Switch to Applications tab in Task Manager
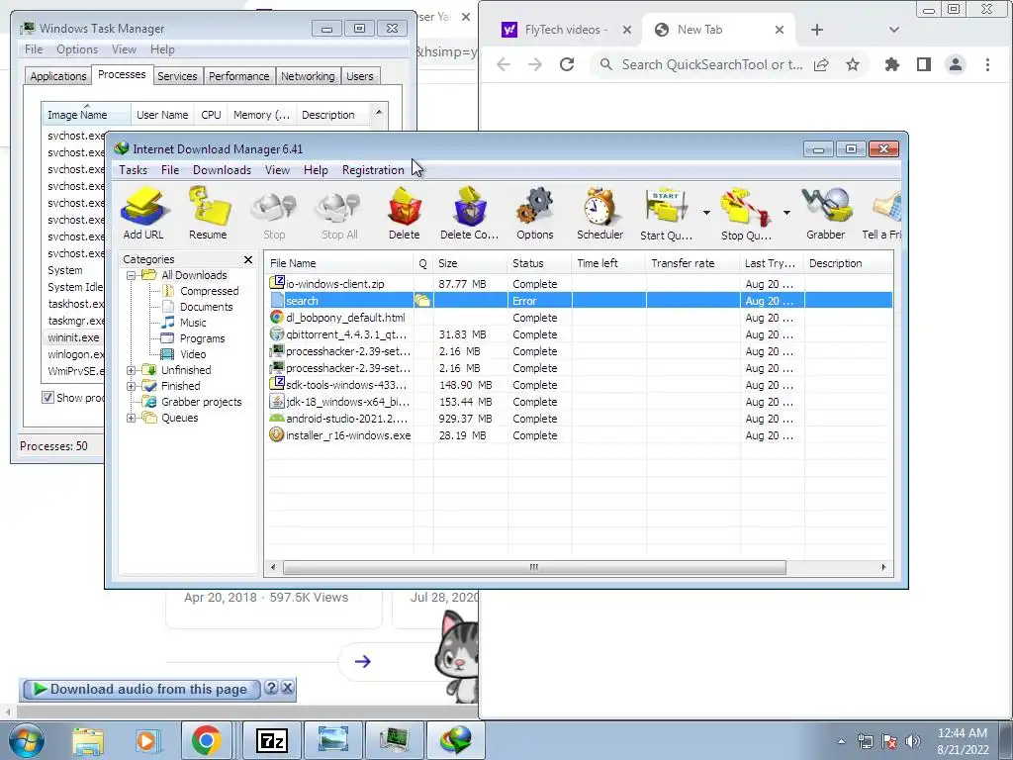Viewport: 1013px width, 760px height. point(58,76)
